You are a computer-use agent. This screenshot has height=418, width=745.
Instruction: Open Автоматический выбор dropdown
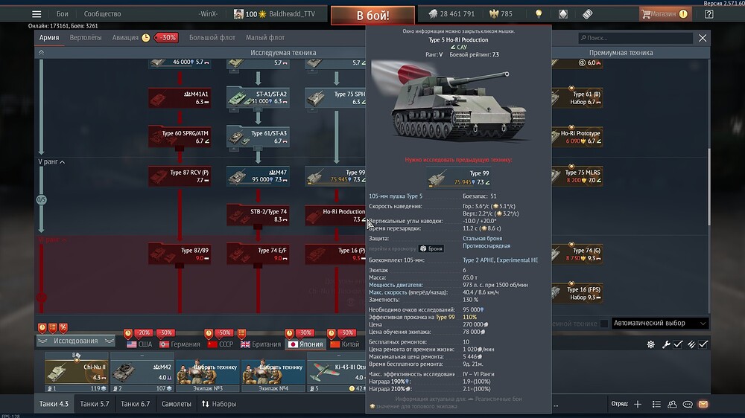pyautogui.click(x=659, y=323)
